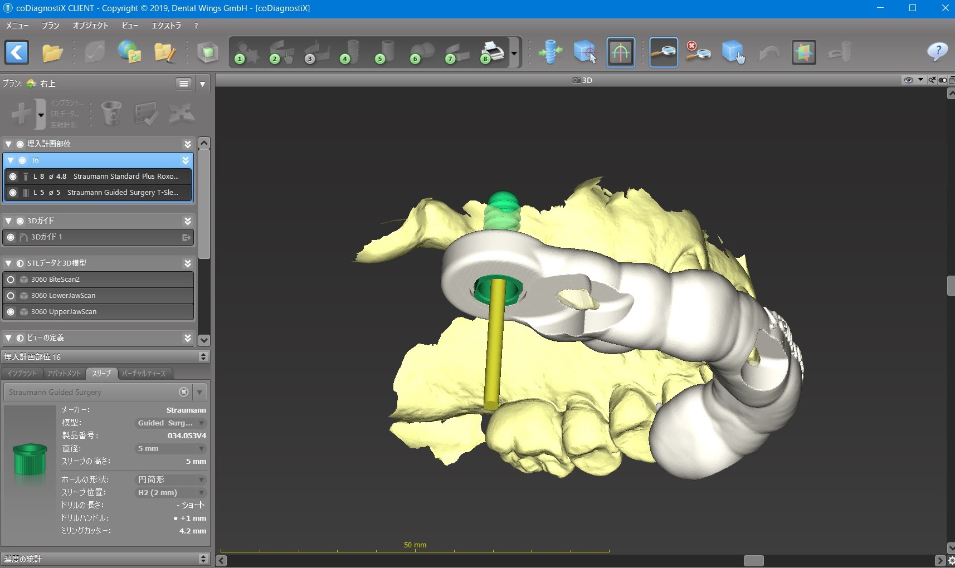This screenshot has height=568, width=955.
Task: Click the trash delete icon
Action: coord(111,114)
